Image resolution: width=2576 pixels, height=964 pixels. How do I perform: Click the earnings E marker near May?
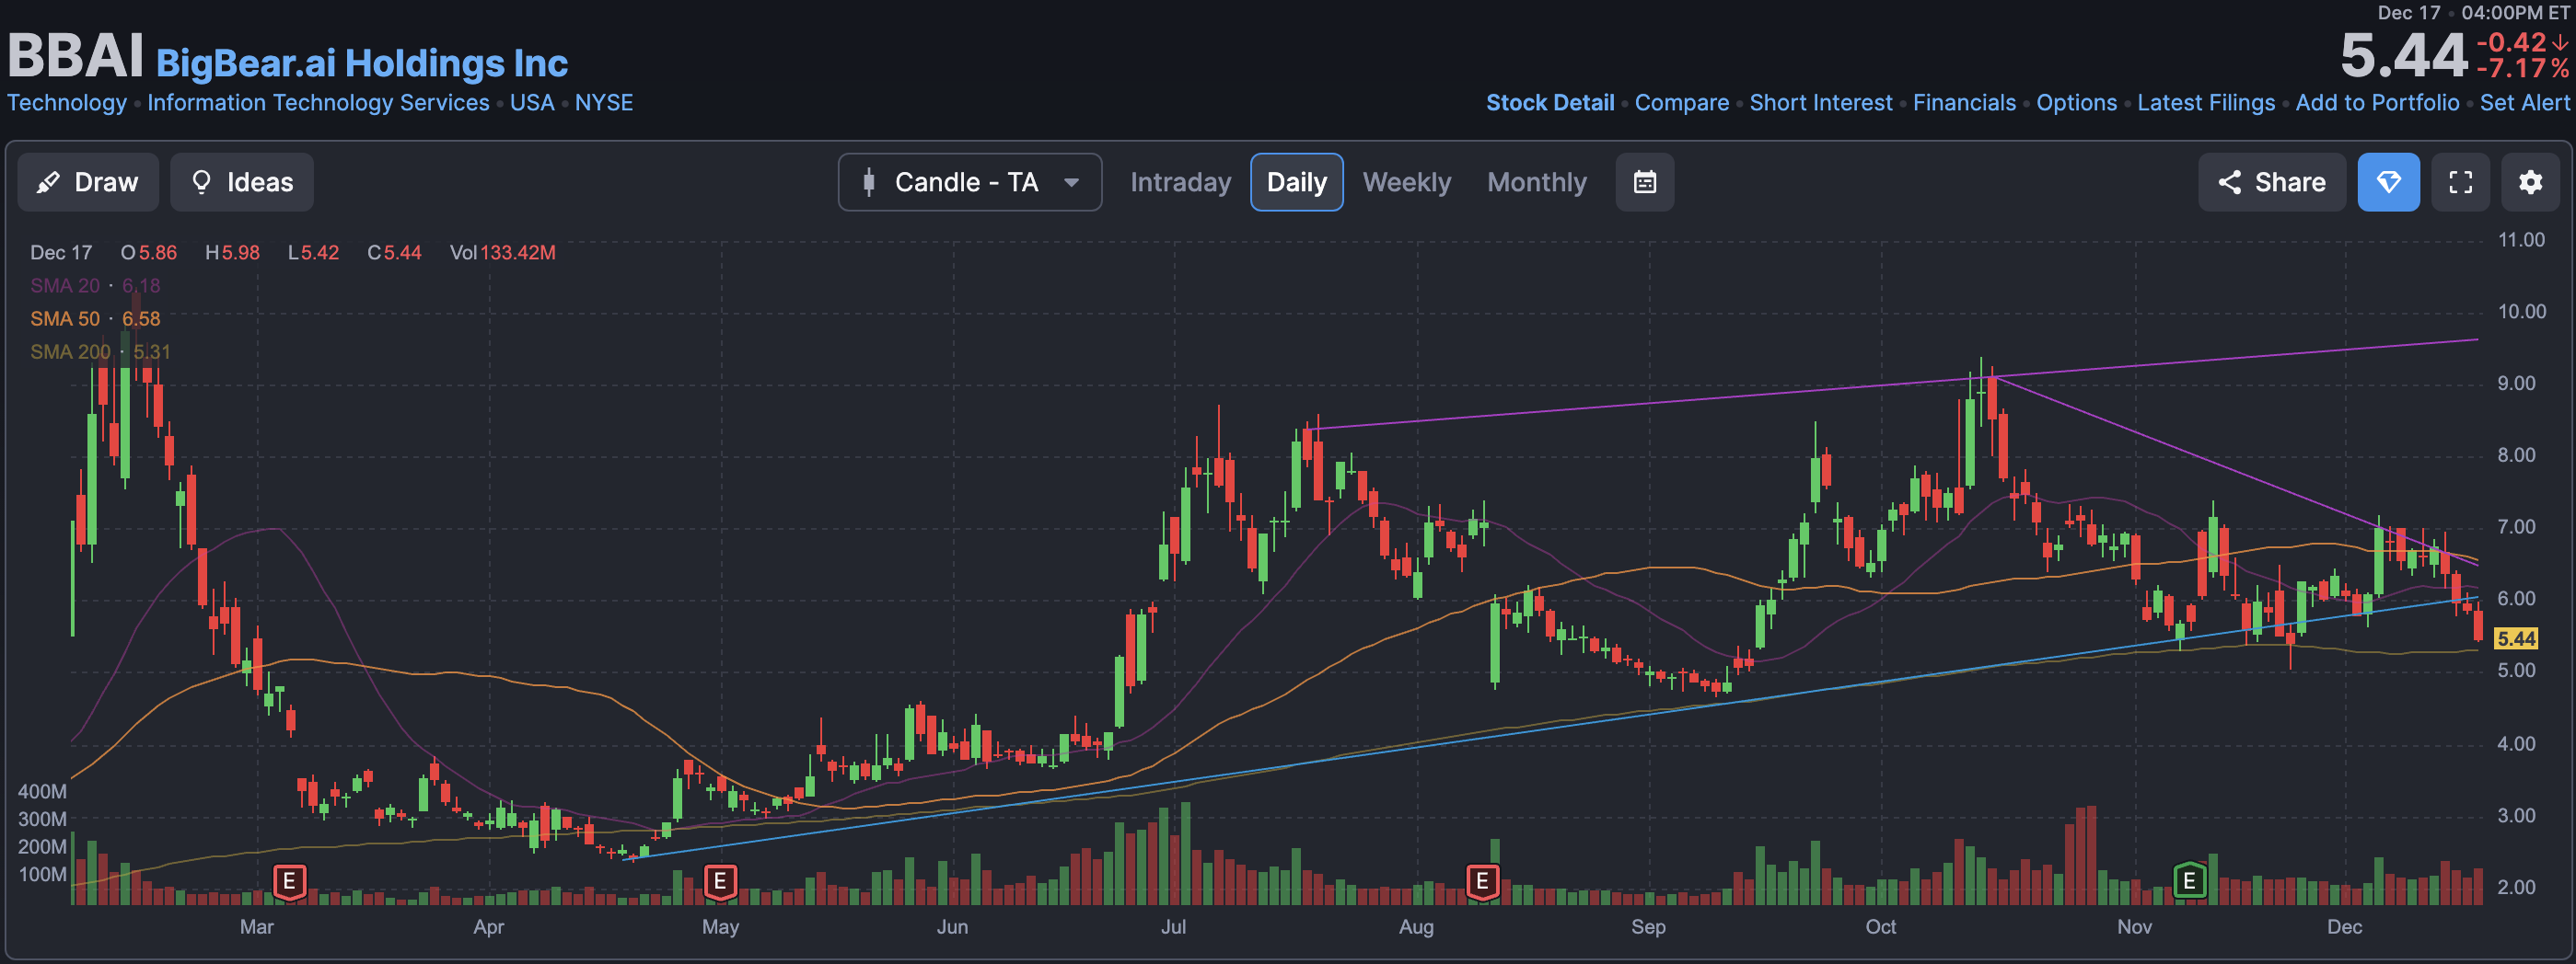(720, 882)
